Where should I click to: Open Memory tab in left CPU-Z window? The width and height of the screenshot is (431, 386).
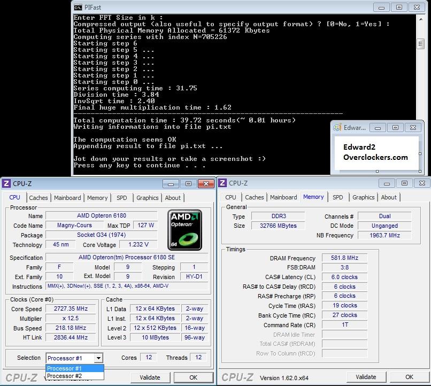pos(97,198)
